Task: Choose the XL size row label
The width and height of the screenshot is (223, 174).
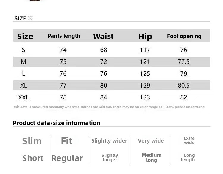Action: tap(24, 86)
